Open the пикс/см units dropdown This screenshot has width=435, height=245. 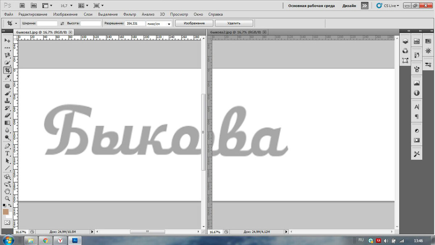[x=158, y=23]
